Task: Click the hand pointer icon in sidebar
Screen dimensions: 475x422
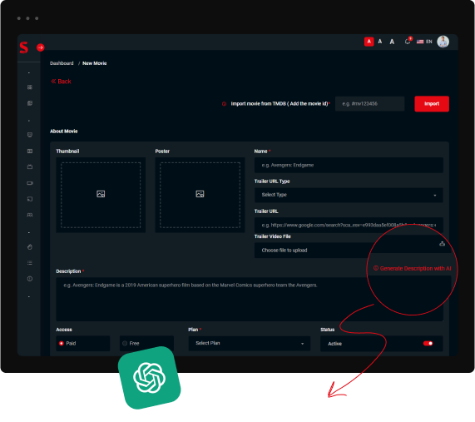Action: (30, 246)
